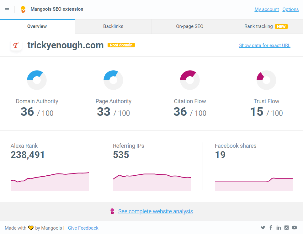Viewport: 303px width, 234px height.
Task: Click the trickyenough.com domain title
Action: pos(66,45)
